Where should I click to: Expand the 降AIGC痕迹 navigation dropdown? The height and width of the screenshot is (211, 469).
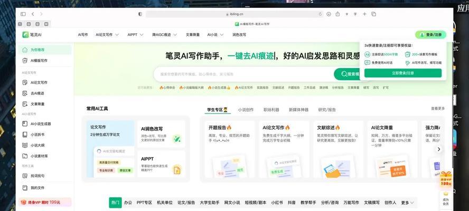(x=164, y=35)
